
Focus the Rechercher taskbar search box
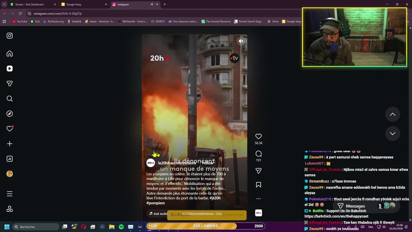pyautogui.click(x=36, y=227)
